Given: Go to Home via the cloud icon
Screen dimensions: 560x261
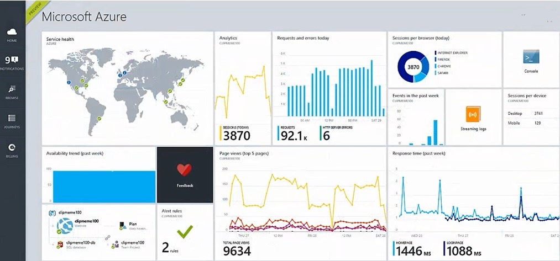Looking at the screenshot, I should click(x=12, y=32).
